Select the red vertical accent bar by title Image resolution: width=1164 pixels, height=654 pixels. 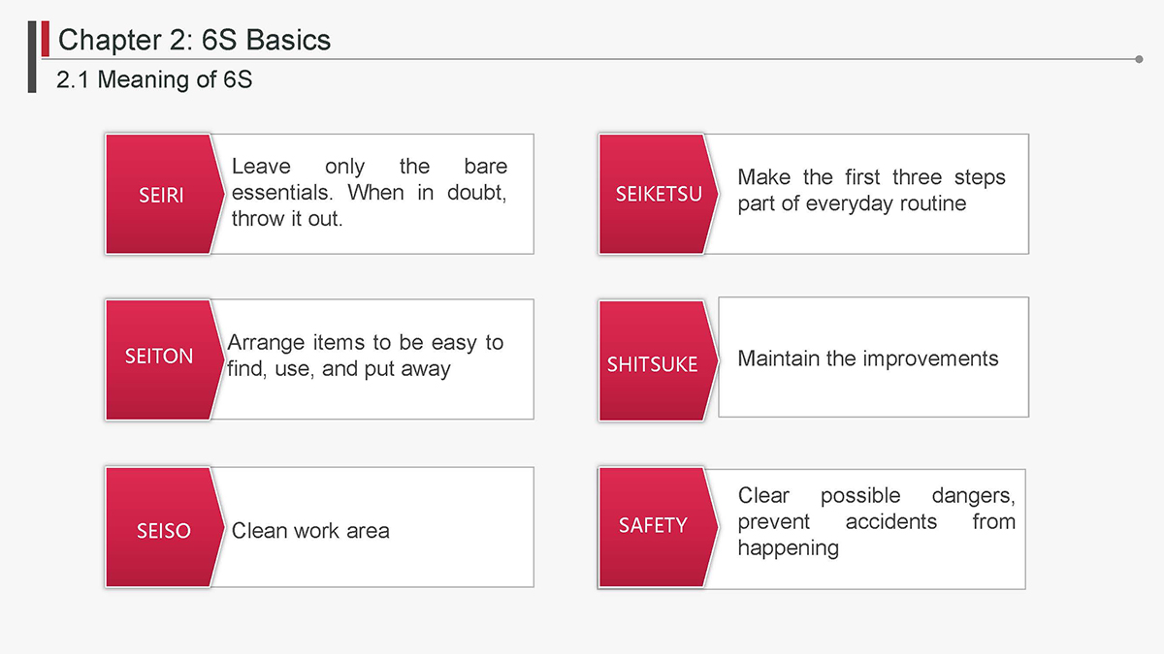coord(45,40)
